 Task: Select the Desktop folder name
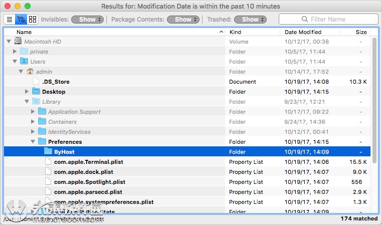pyautogui.click(x=54, y=92)
